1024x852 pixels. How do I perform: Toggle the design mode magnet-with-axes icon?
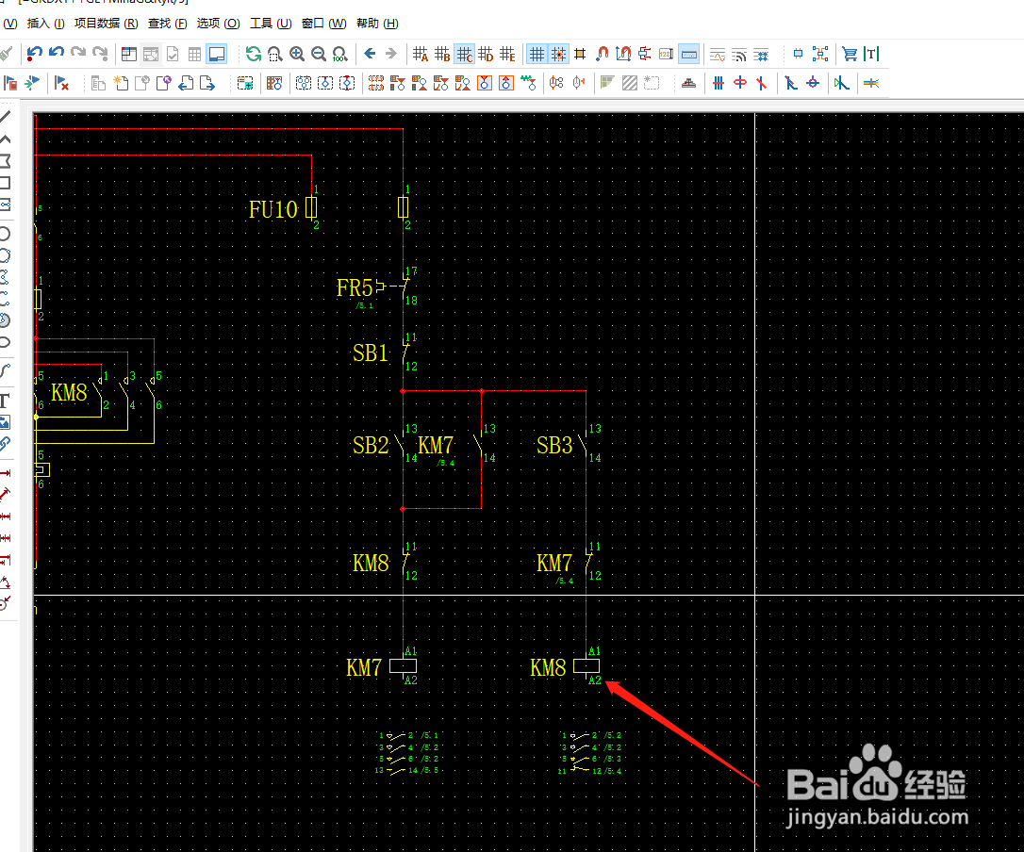(x=623, y=54)
